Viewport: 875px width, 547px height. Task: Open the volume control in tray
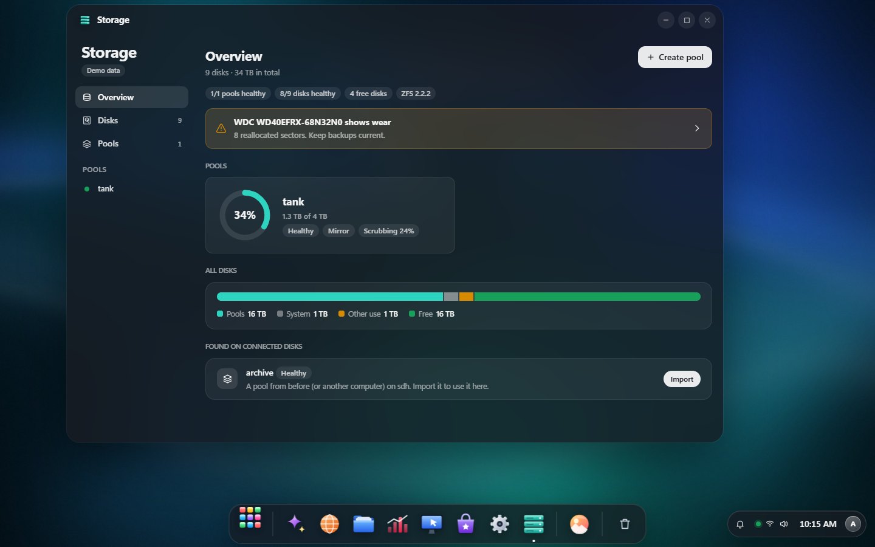point(784,524)
